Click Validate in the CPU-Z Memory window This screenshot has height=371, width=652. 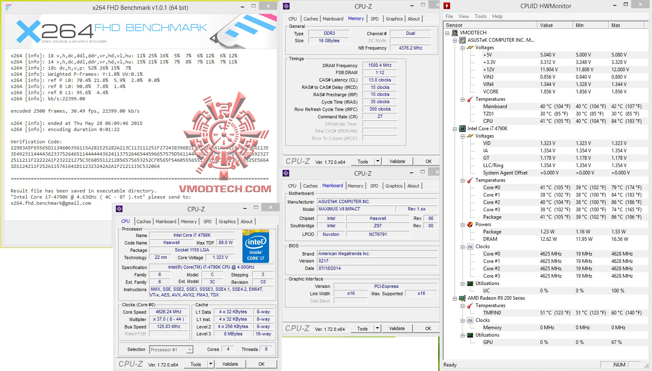coord(397,161)
